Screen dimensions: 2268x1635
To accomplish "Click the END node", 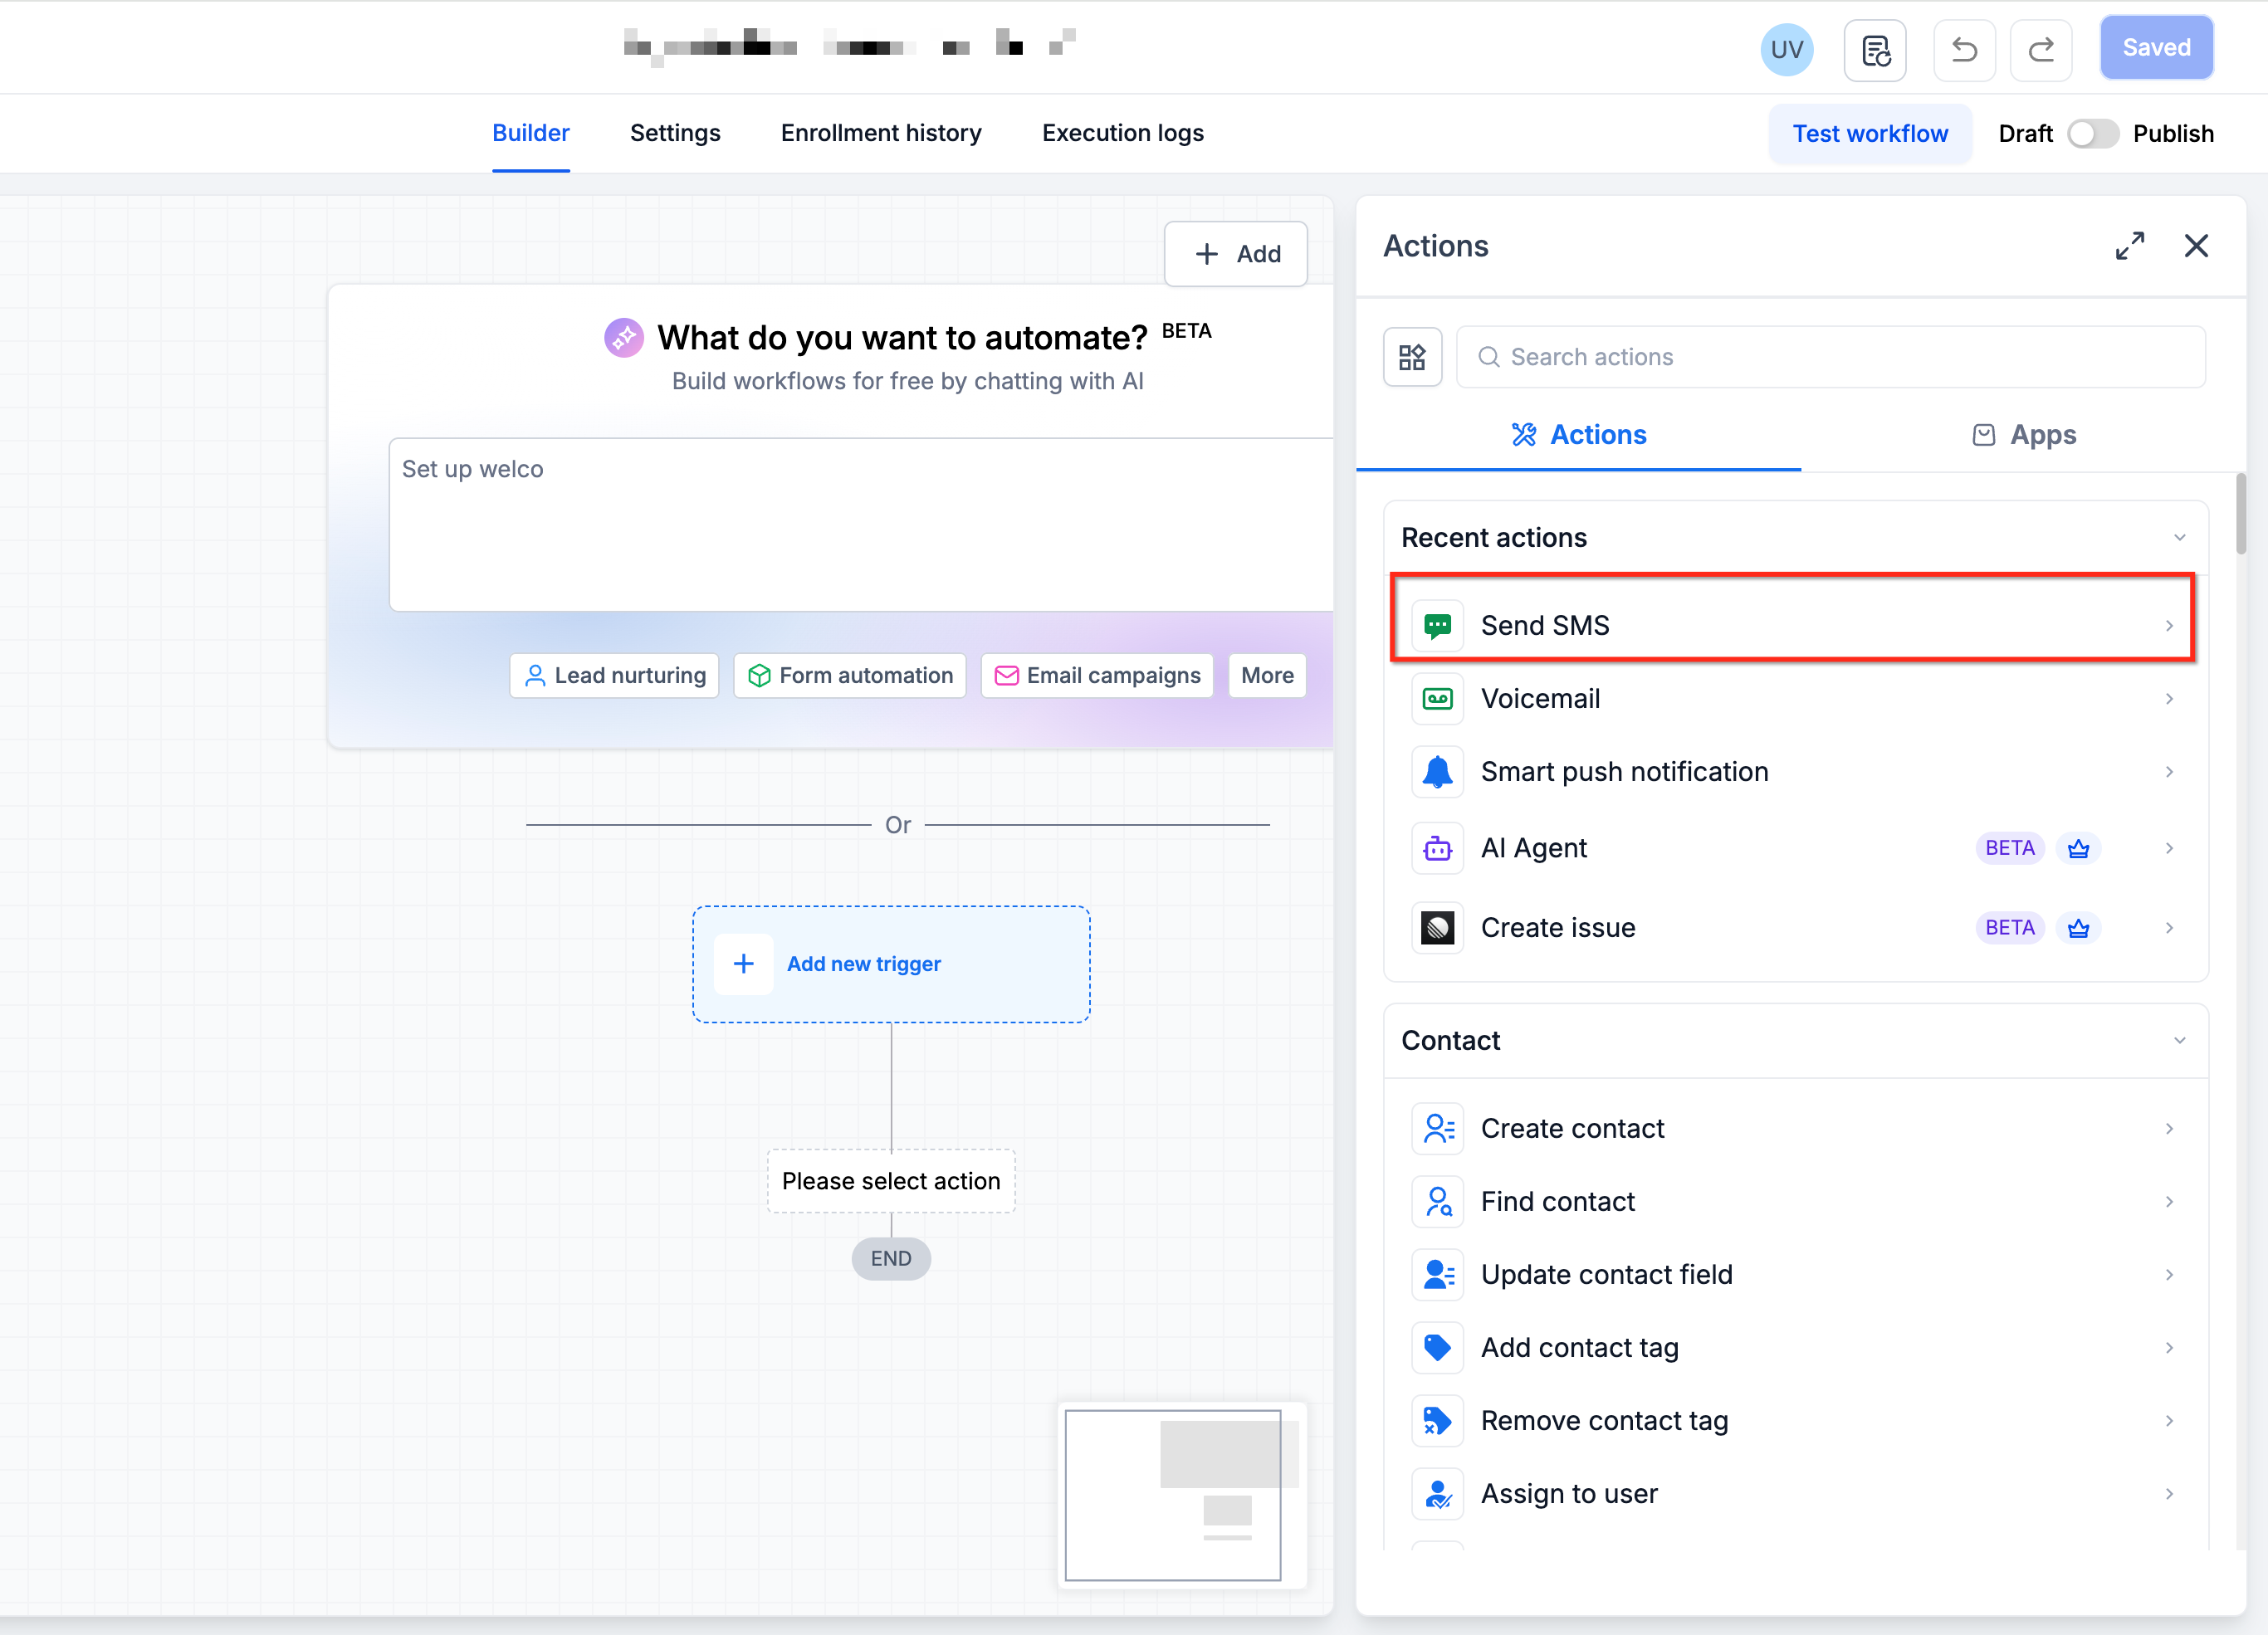I will [890, 1259].
